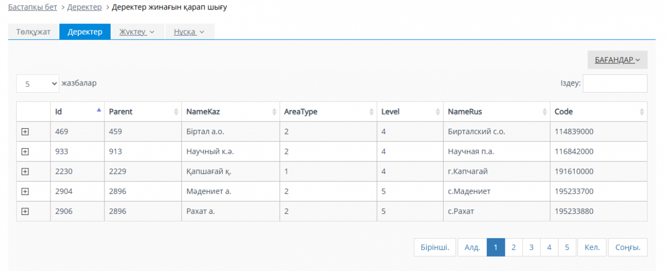Expand row details for Id 469
667x271 pixels.
point(25,132)
